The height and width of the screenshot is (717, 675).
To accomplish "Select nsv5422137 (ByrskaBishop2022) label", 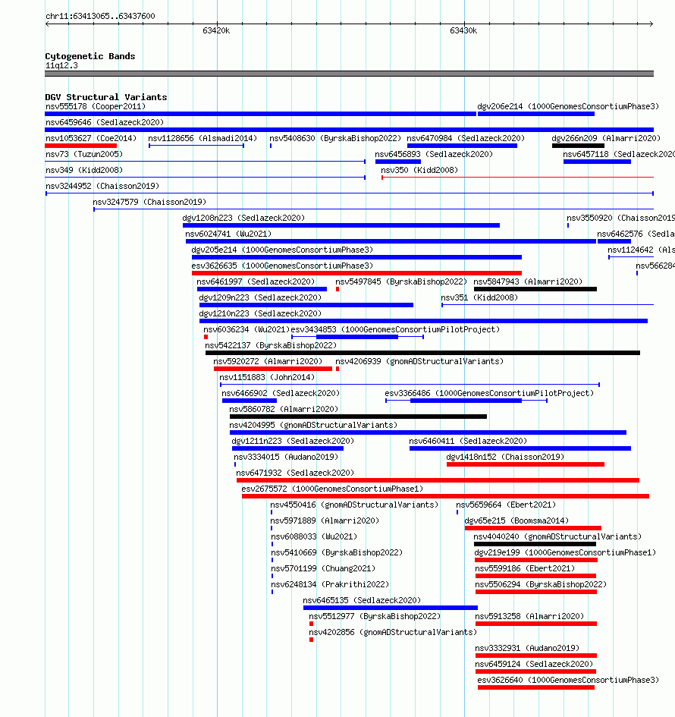I will coord(271,346).
